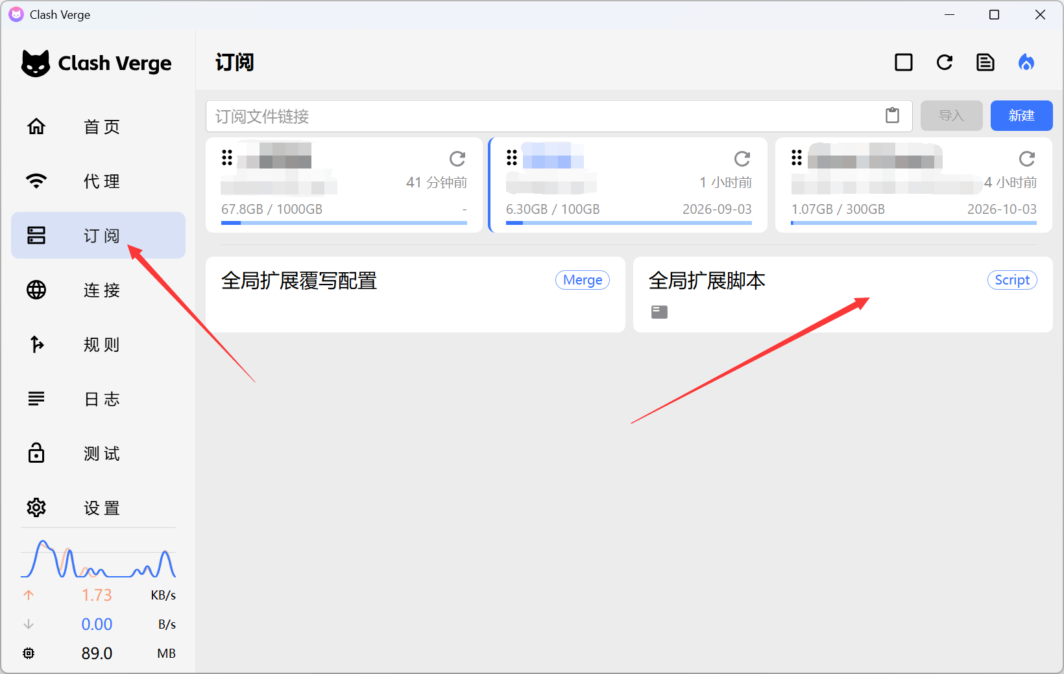The height and width of the screenshot is (674, 1064).
Task: Click the rules branch-arrow icon
Action: 37,344
